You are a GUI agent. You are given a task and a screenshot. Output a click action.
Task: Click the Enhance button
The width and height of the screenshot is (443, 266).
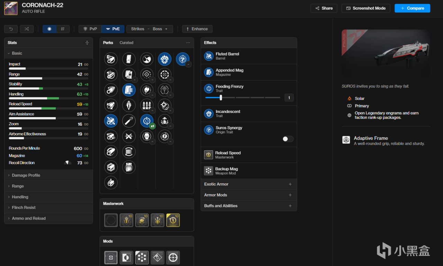pos(197,29)
